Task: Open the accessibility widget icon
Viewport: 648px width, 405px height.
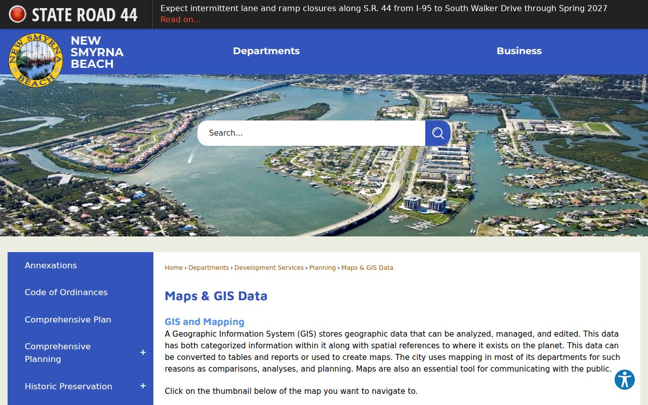Action: click(625, 380)
